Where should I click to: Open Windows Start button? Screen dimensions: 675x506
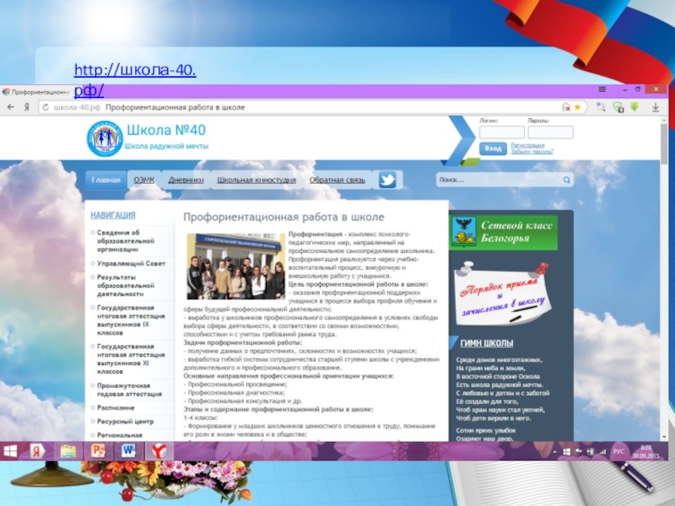tap(10, 451)
